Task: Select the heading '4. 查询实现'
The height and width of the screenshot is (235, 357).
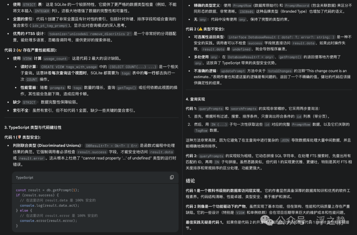Action: [x=195, y=99]
